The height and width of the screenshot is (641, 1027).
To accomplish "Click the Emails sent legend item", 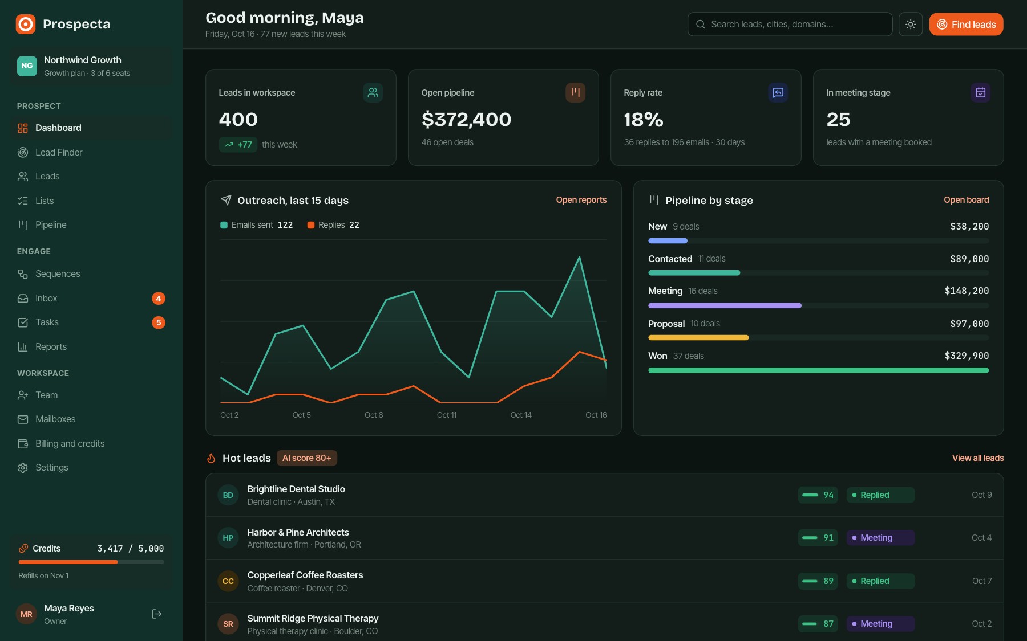I will (x=257, y=225).
